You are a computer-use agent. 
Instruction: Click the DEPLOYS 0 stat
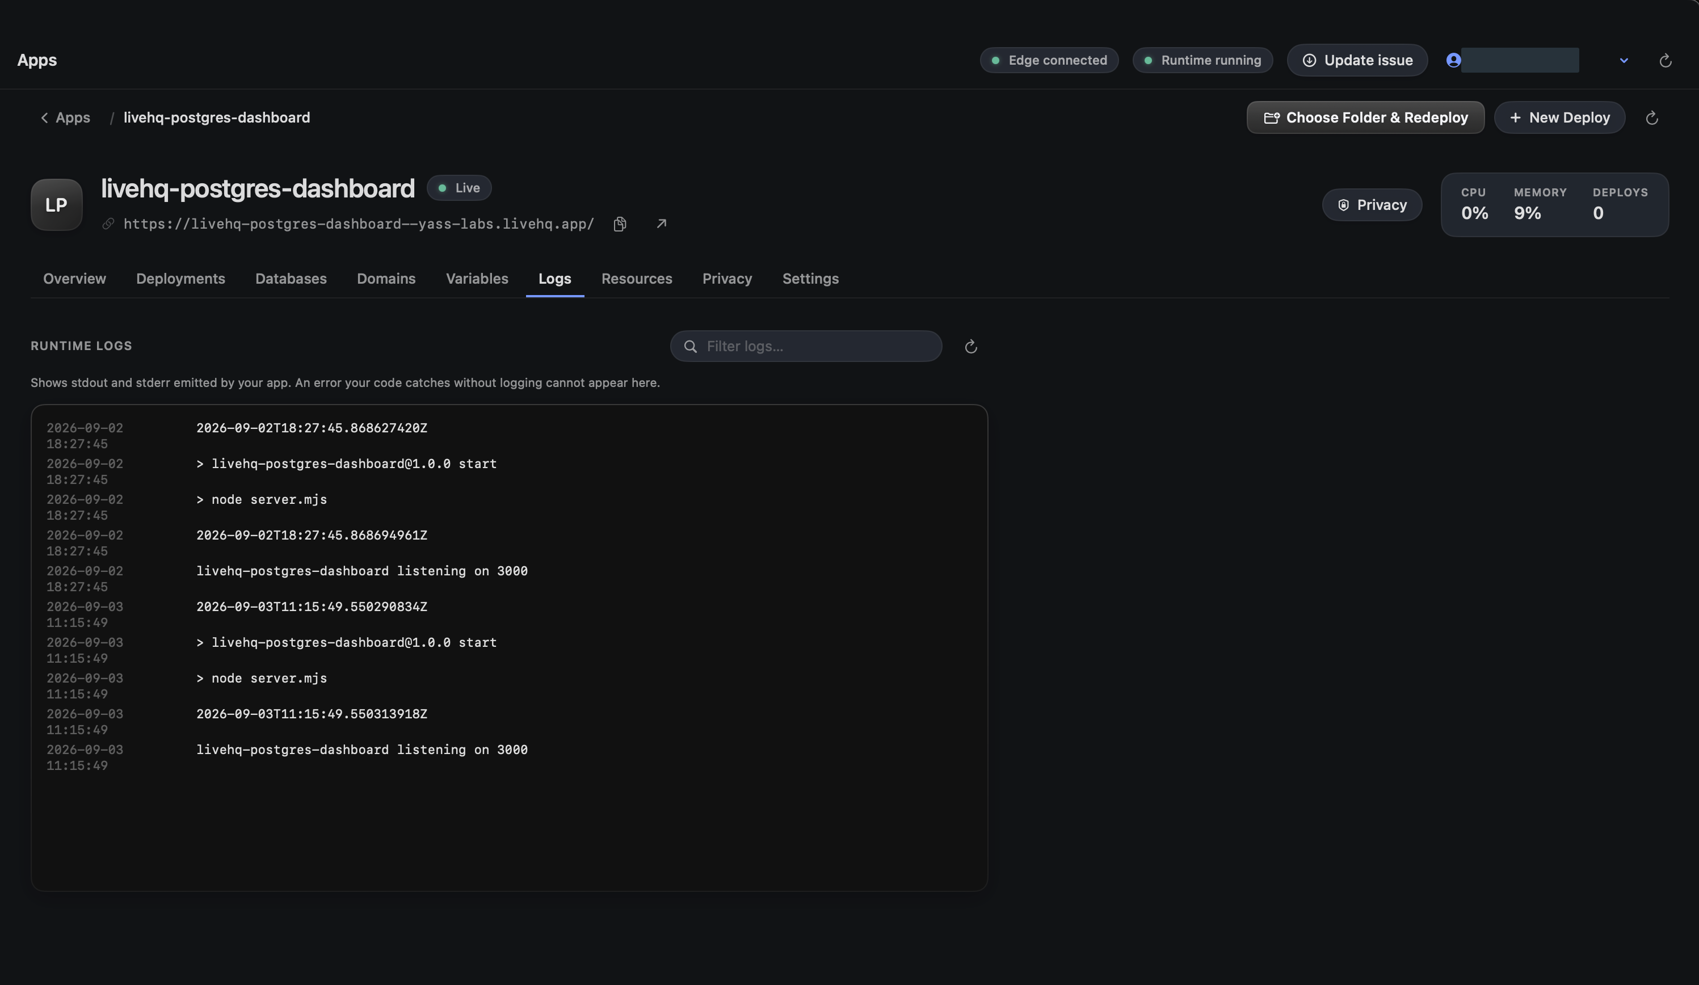pos(1620,205)
